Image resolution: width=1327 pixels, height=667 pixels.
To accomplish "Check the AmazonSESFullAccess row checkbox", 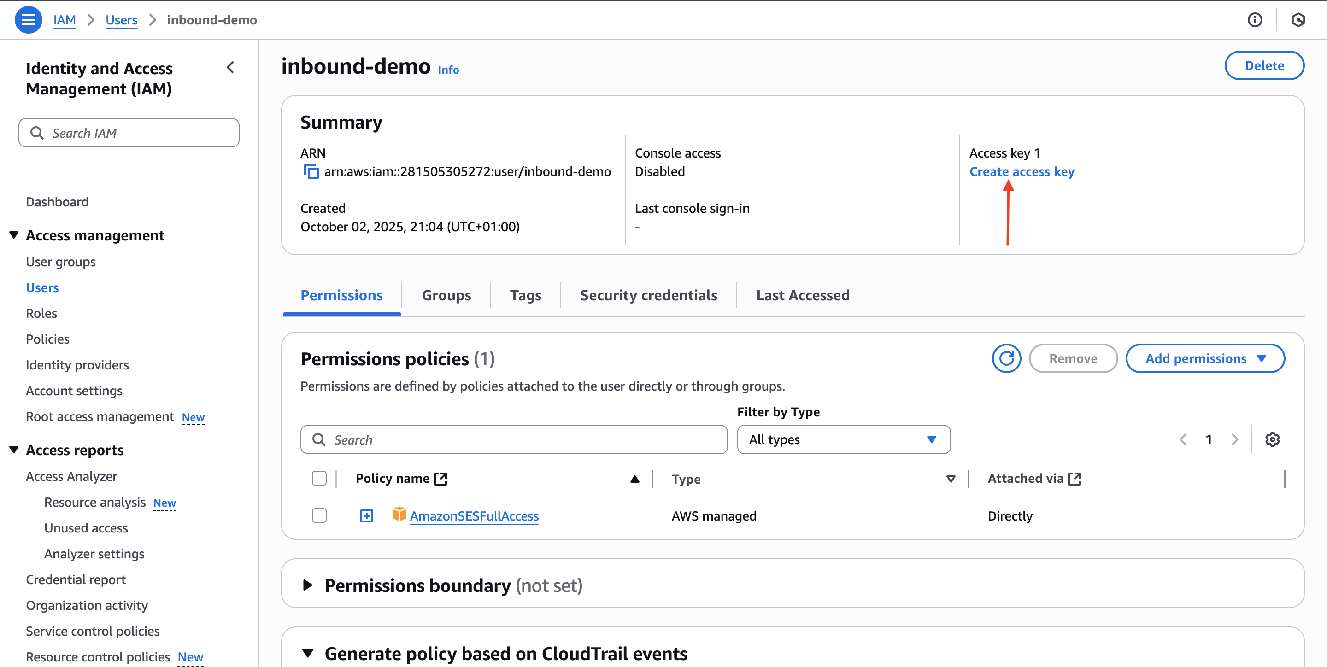I will point(319,515).
